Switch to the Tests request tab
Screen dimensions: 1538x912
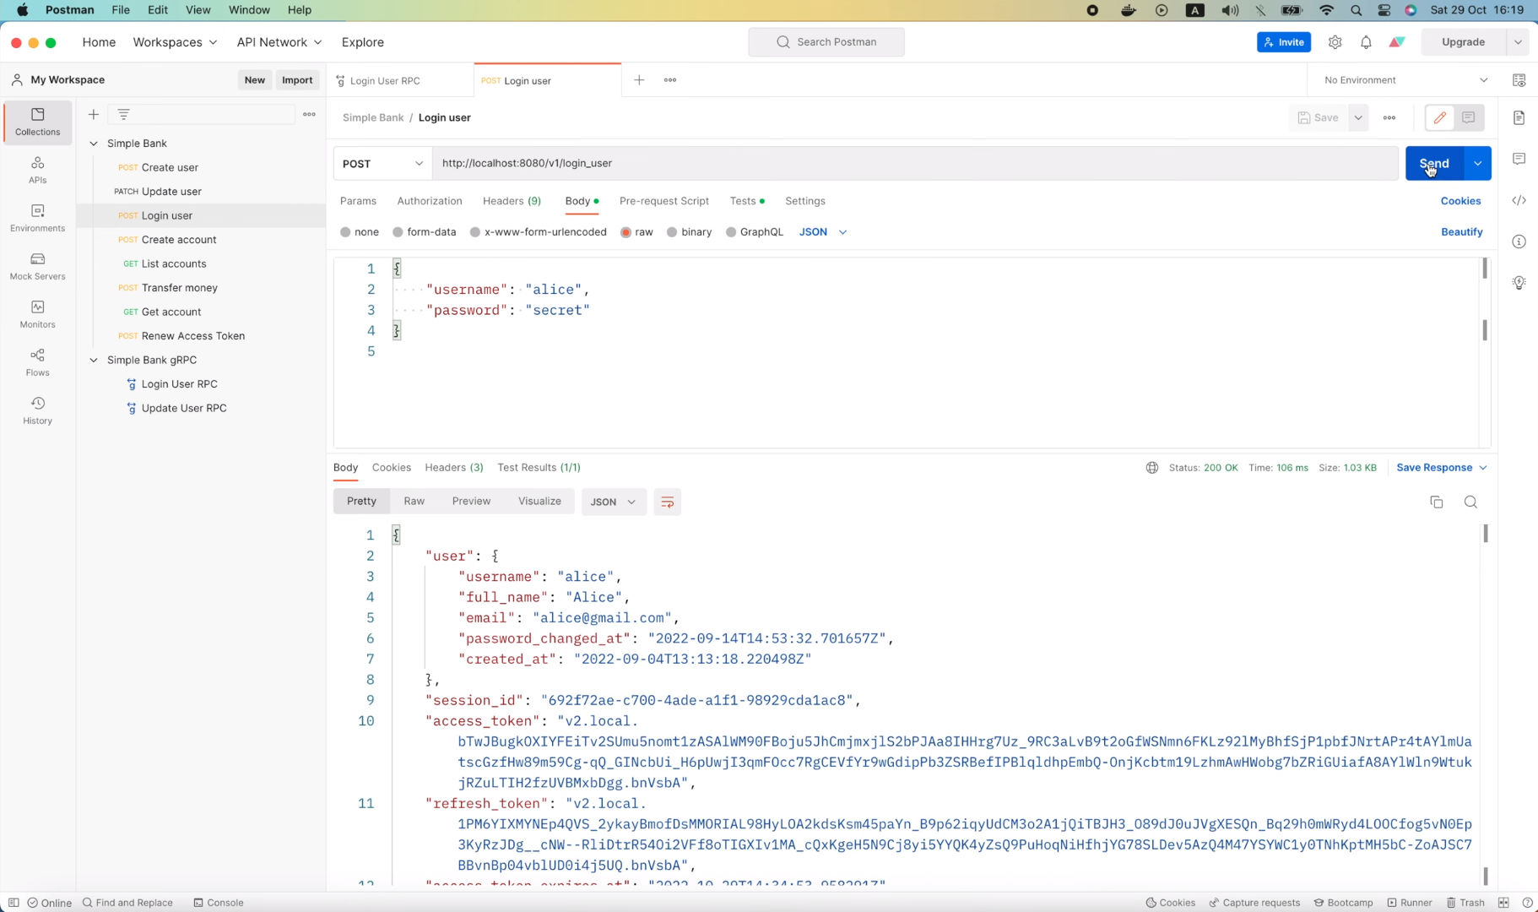(x=747, y=201)
